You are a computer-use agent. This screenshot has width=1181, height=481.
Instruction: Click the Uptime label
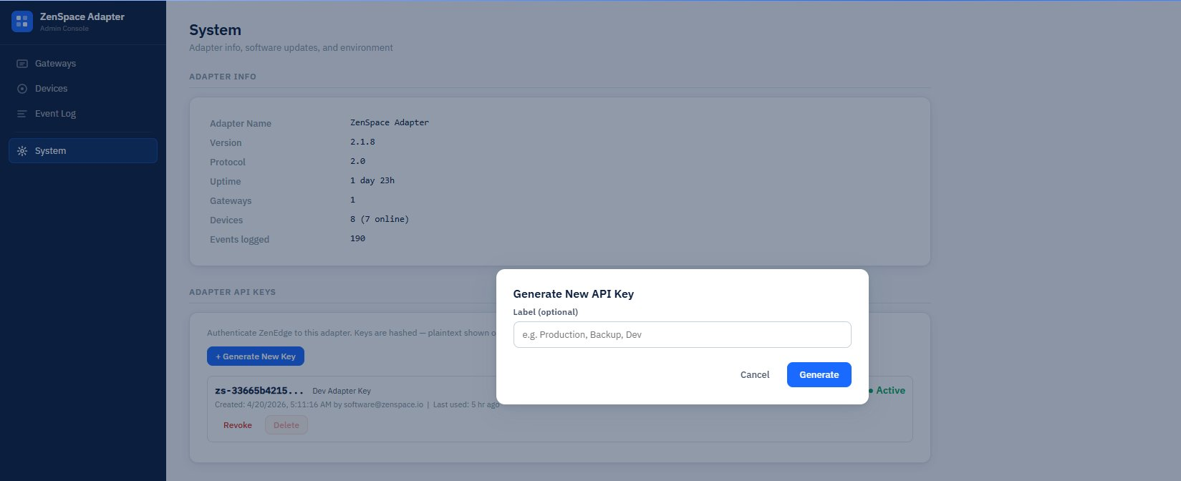pos(226,181)
